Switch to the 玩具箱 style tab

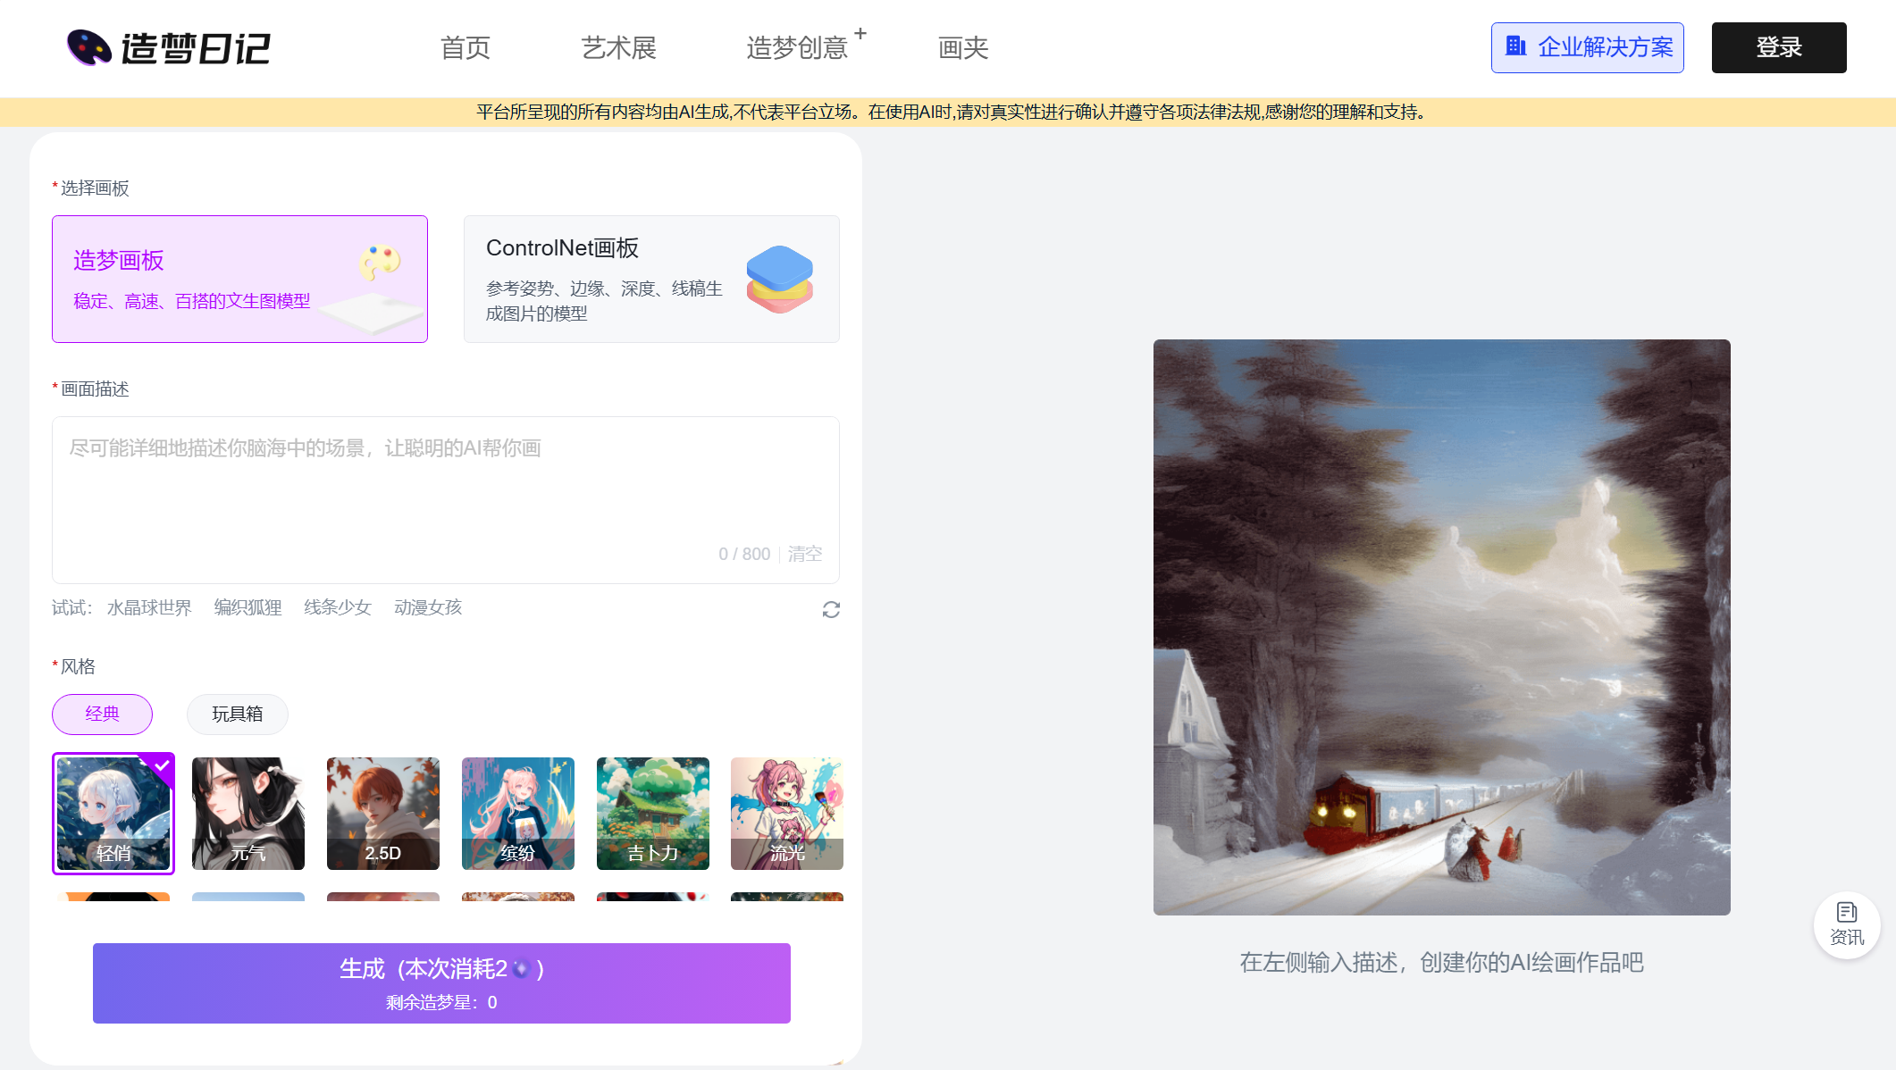click(237, 714)
